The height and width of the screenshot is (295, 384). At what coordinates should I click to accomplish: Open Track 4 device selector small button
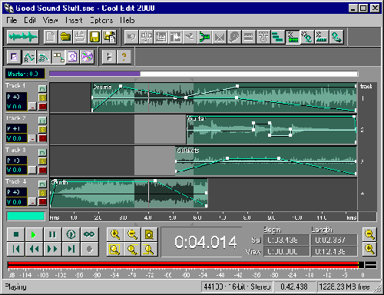click(x=32, y=202)
